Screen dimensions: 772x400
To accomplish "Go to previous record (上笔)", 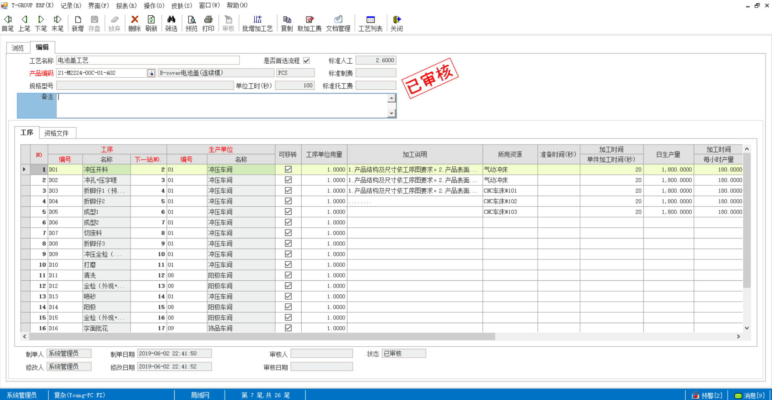I will (24, 23).
